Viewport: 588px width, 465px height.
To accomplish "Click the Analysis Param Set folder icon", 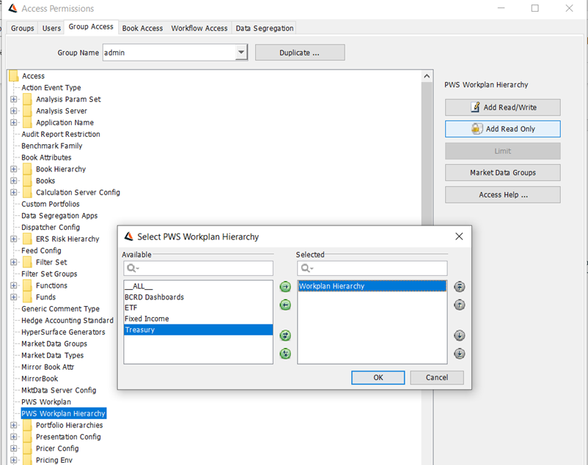I will click(27, 100).
